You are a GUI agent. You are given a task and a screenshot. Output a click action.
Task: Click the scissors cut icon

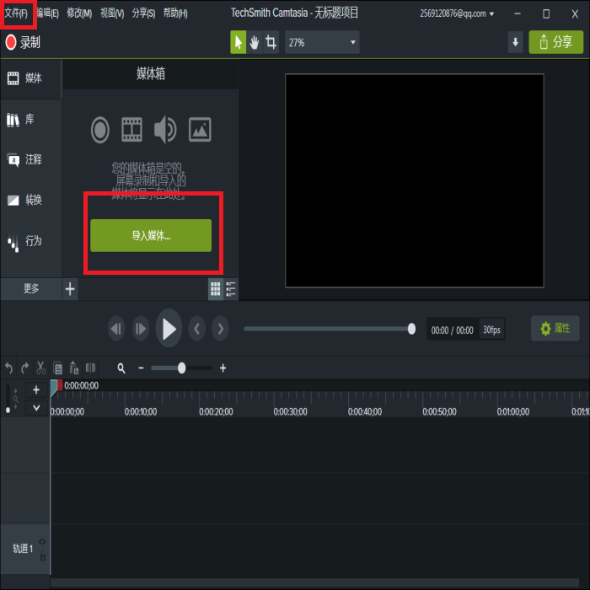coord(40,367)
